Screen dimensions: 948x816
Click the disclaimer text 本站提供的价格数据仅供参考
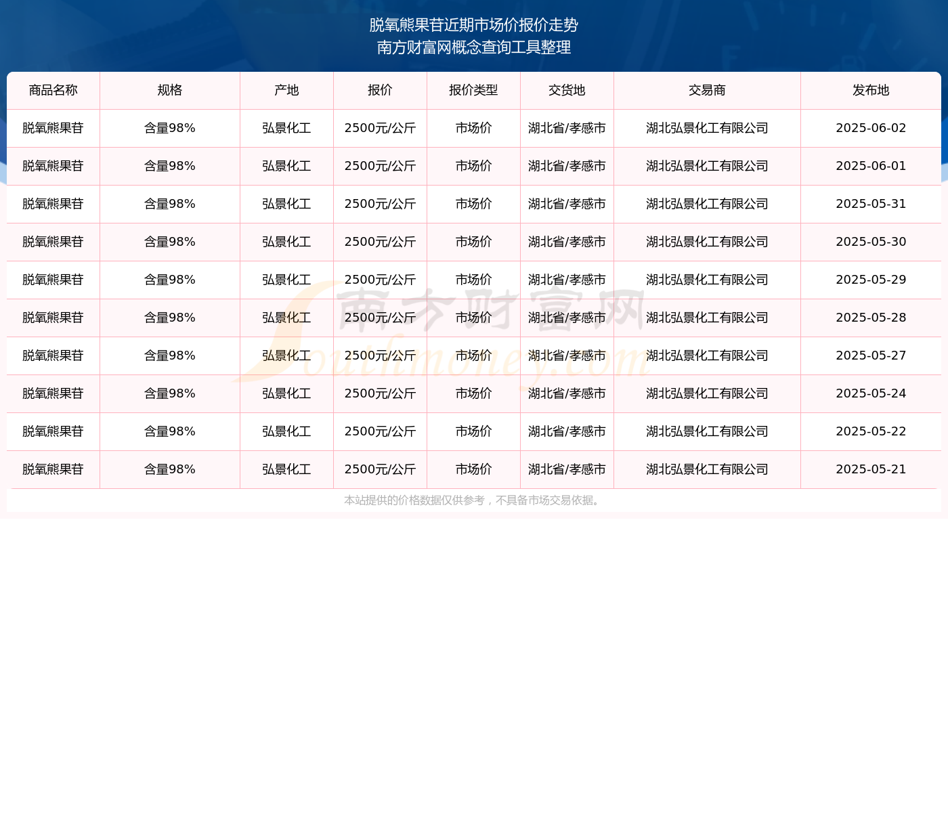(414, 500)
